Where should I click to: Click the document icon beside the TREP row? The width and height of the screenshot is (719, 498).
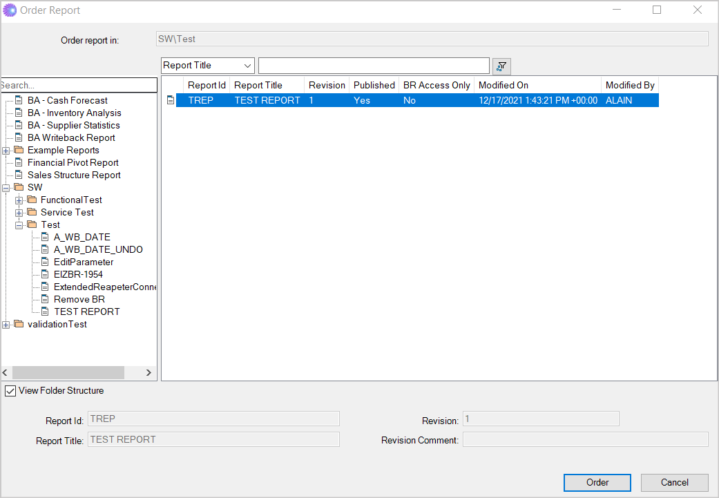pos(171,101)
